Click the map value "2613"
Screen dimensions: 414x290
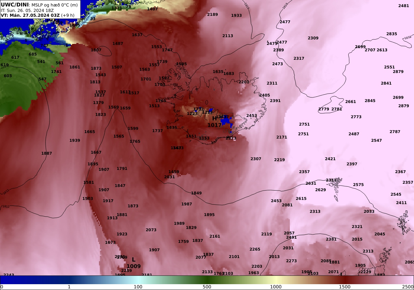tap(382, 50)
